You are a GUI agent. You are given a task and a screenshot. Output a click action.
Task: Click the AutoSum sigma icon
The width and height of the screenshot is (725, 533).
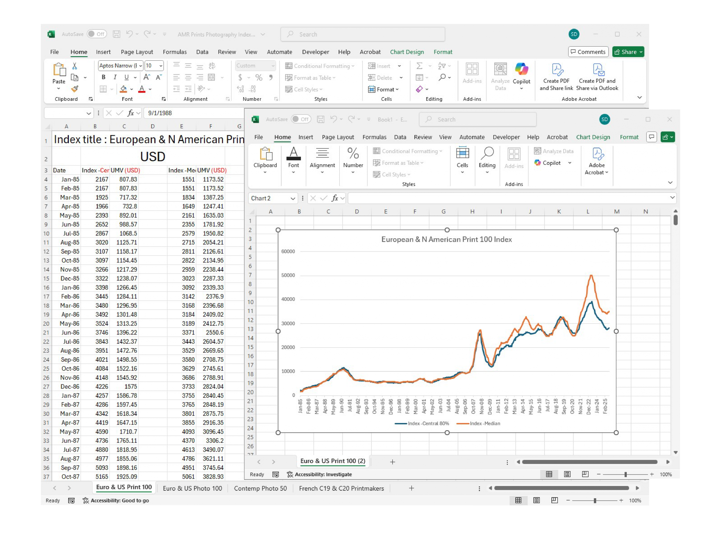click(x=419, y=66)
